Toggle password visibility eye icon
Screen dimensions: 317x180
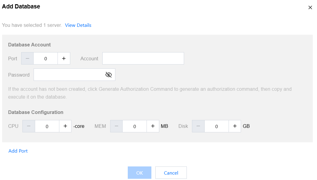click(x=108, y=75)
